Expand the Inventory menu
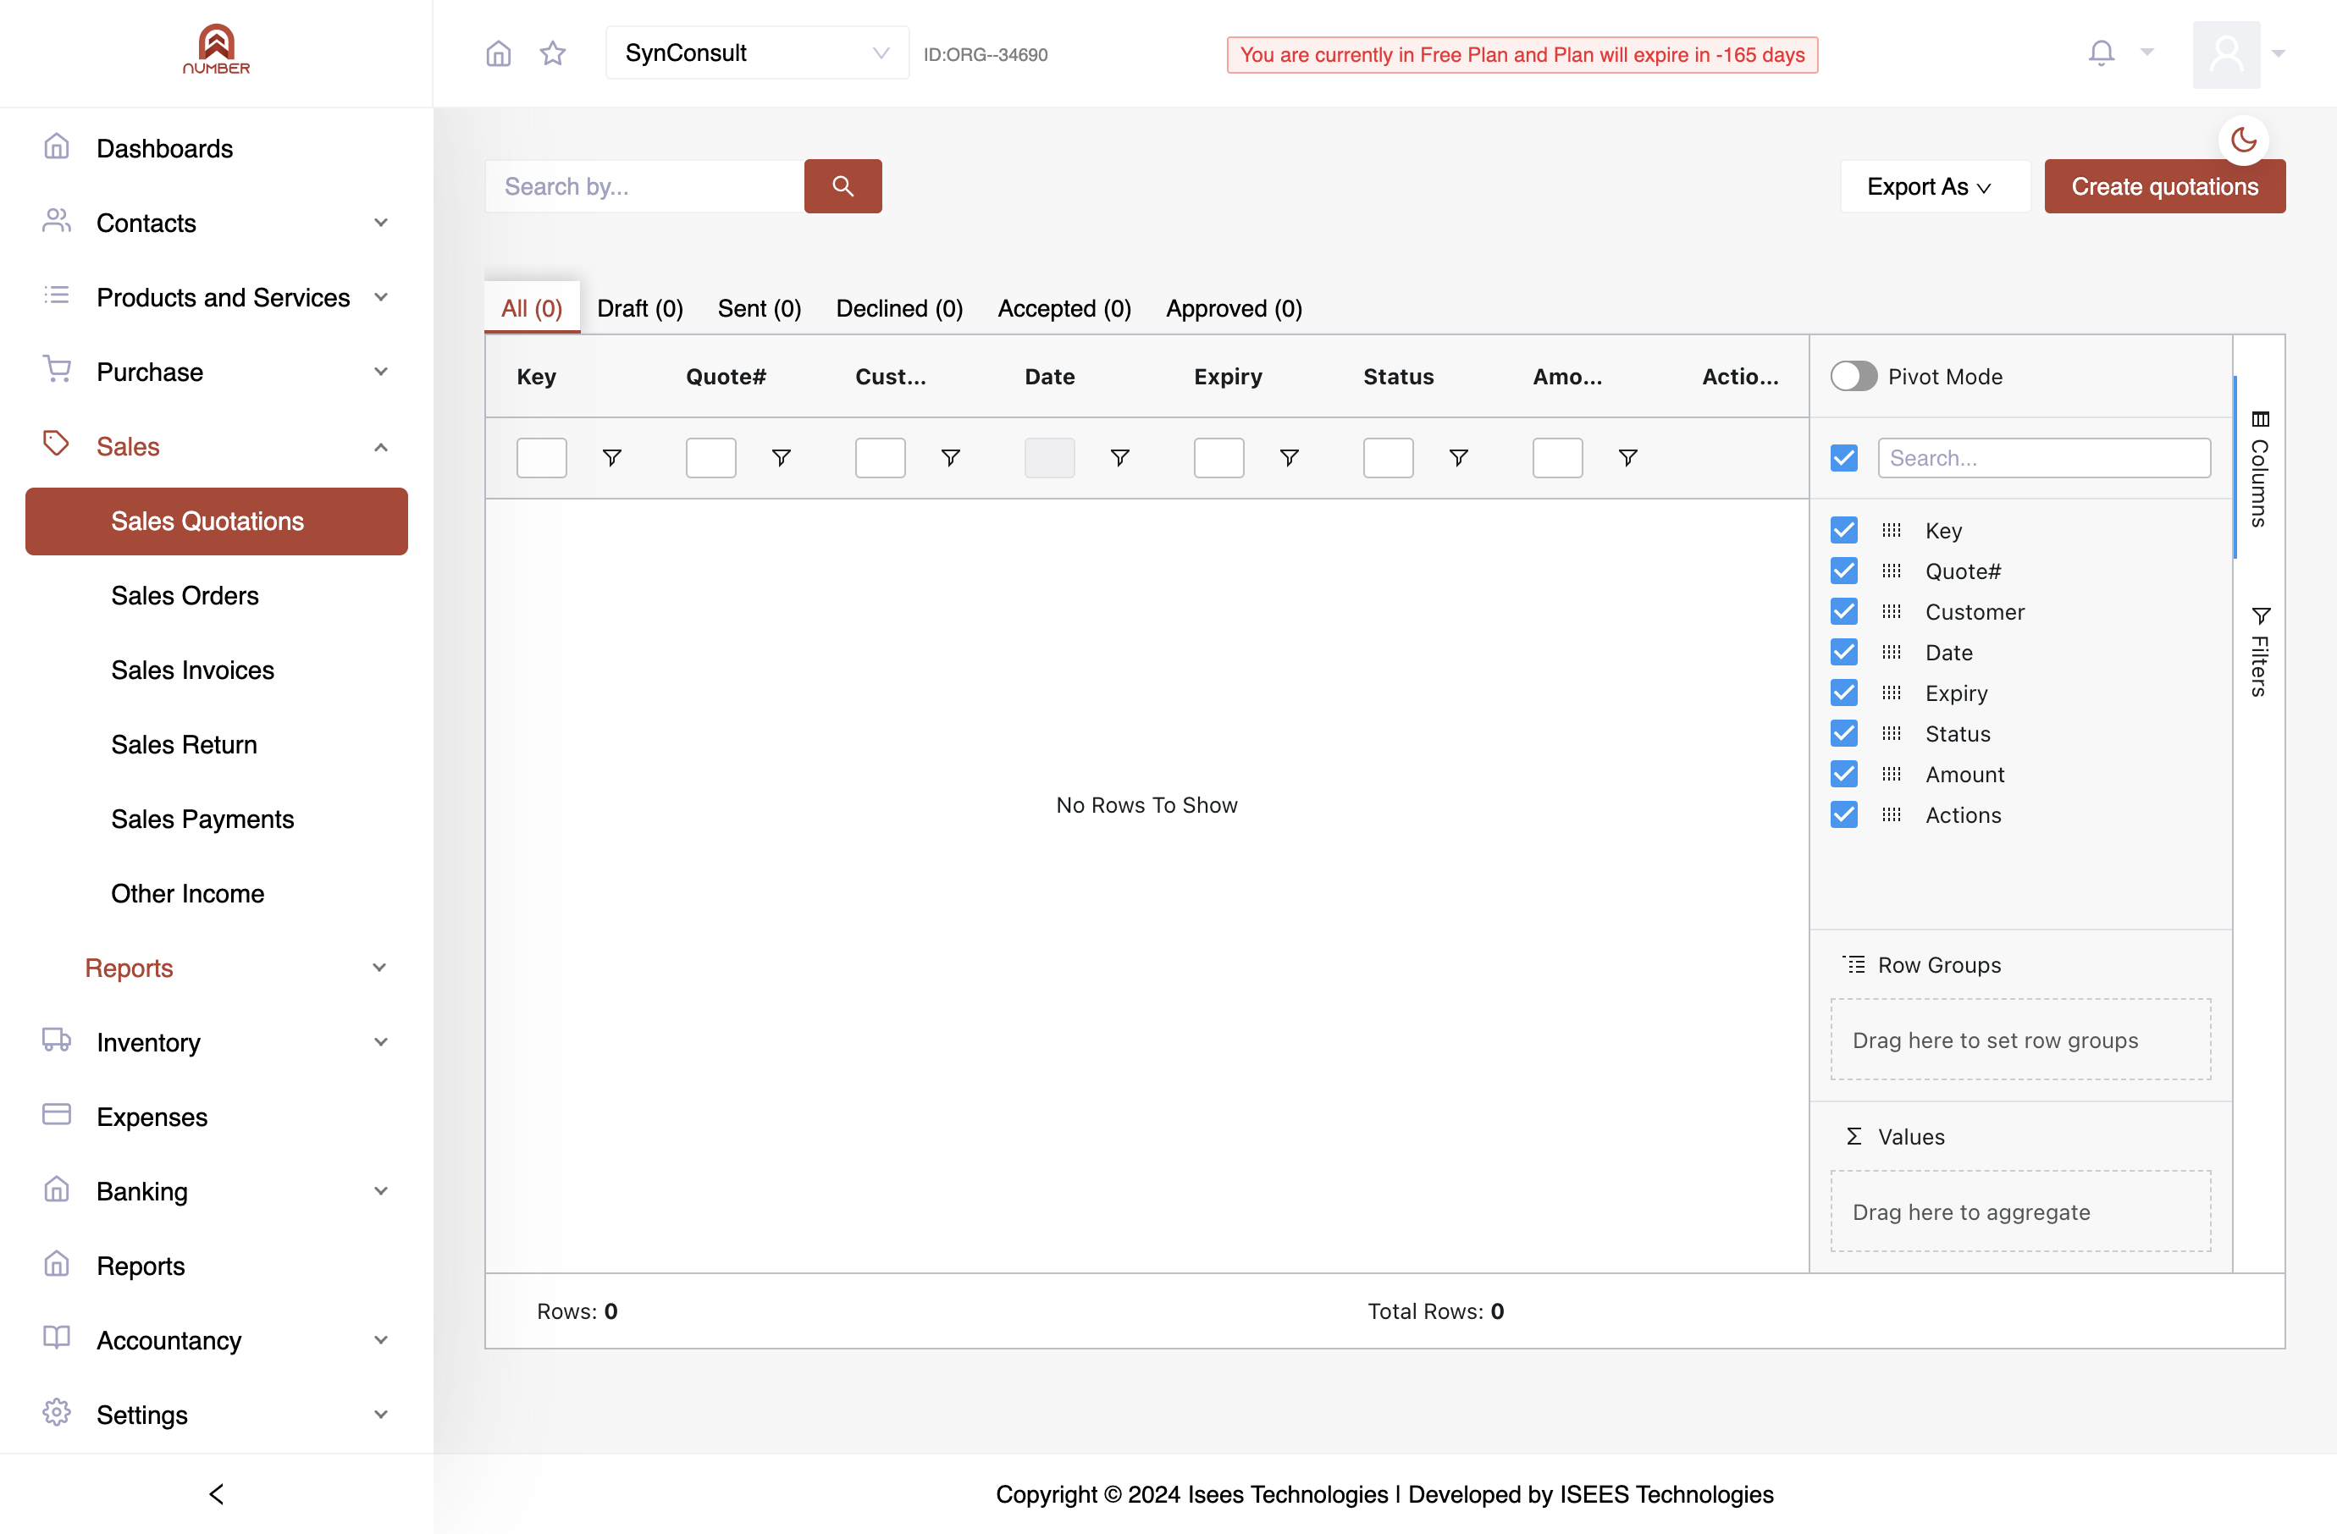Viewport: 2337px width, 1534px height. (x=216, y=1042)
